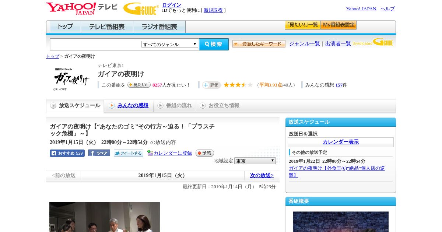442x232 pixels.
Task: Click the 2019年1月22日 schedule time text
Action: coord(327,161)
